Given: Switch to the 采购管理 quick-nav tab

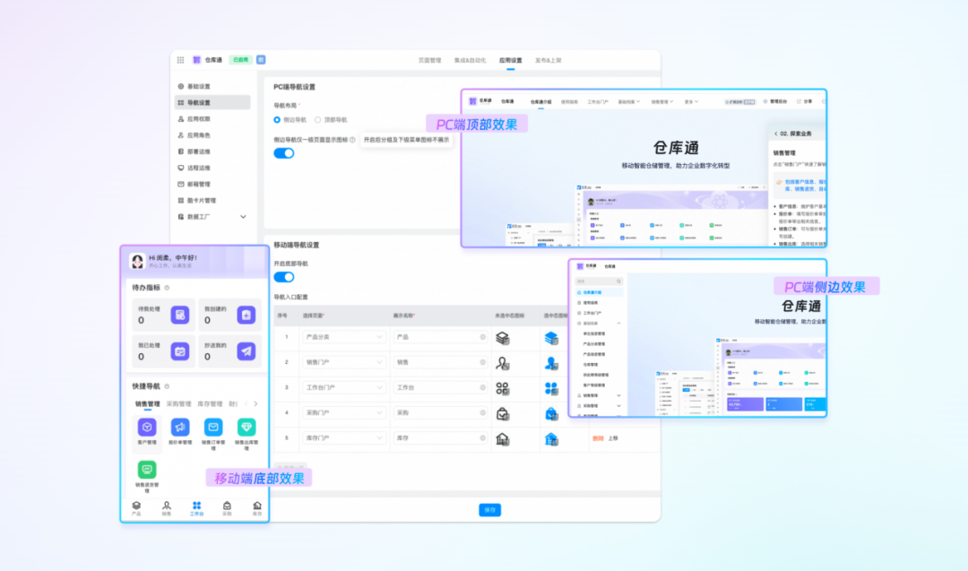Looking at the screenshot, I should coord(178,403).
